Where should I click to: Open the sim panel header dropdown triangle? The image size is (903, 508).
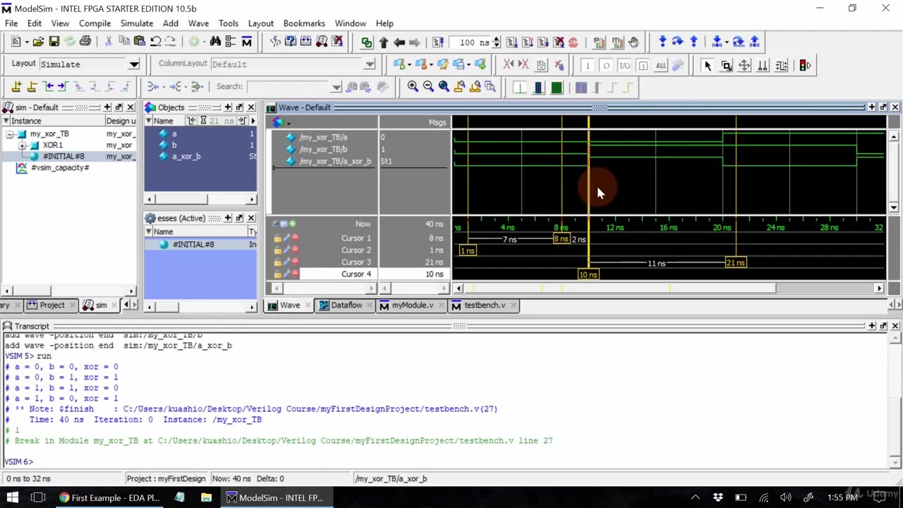tap(6, 121)
